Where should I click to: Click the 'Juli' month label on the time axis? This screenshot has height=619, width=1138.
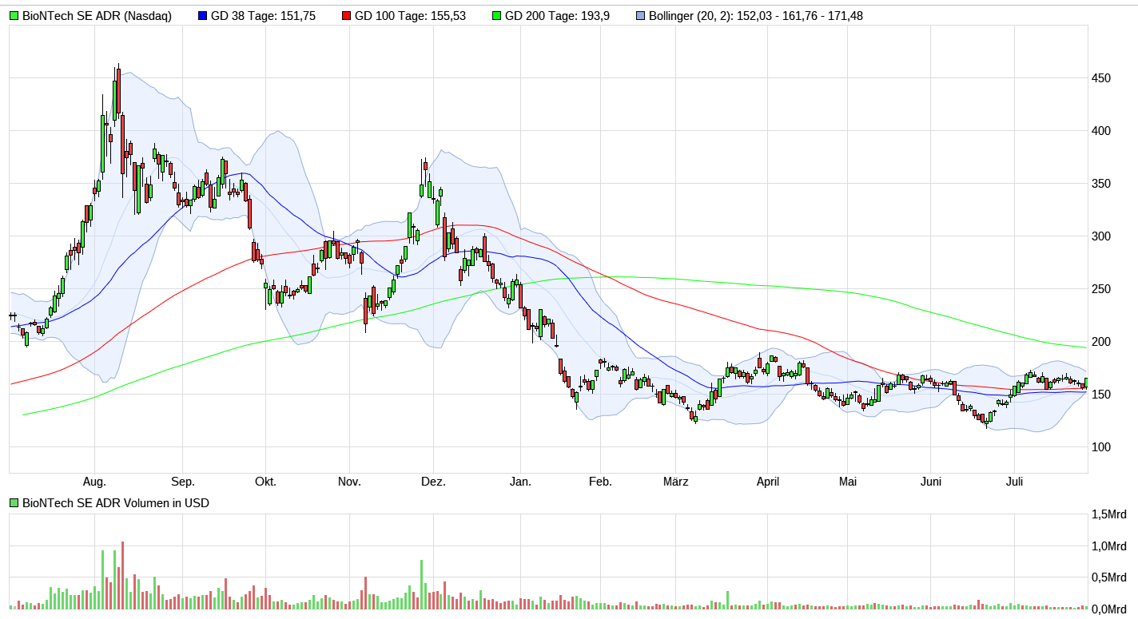pyautogui.click(x=1014, y=482)
